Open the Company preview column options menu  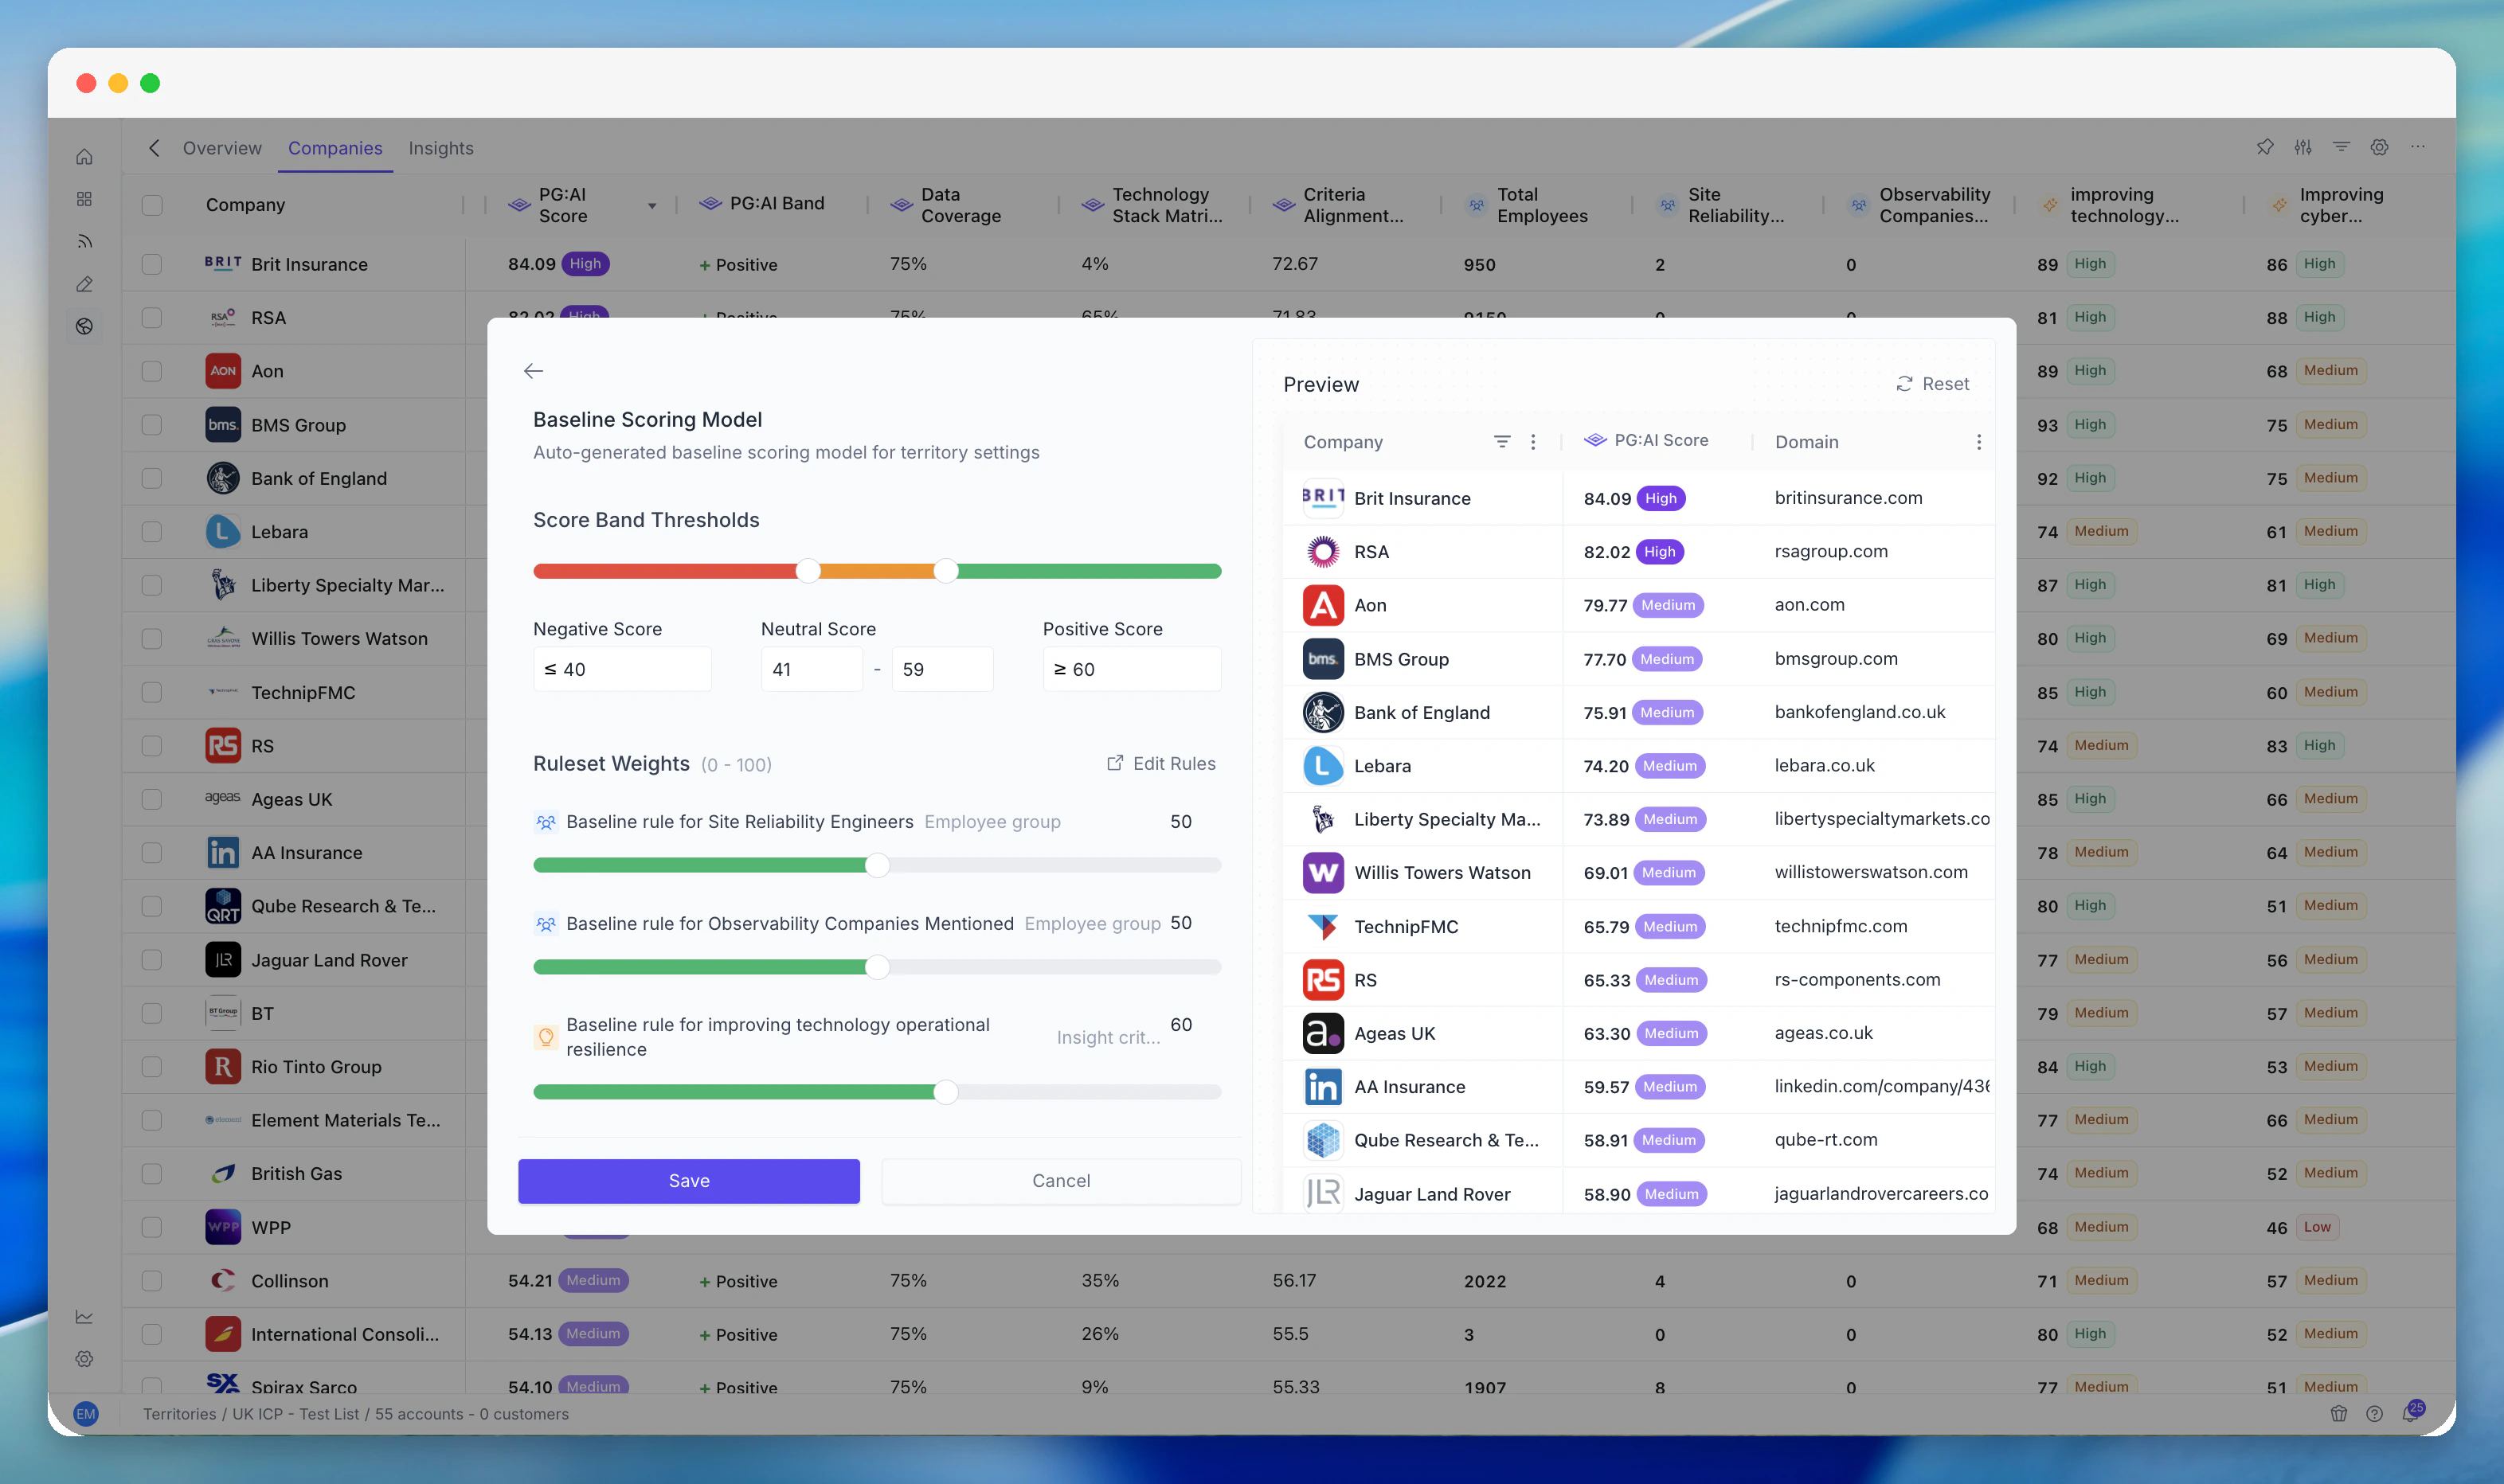tap(1532, 441)
